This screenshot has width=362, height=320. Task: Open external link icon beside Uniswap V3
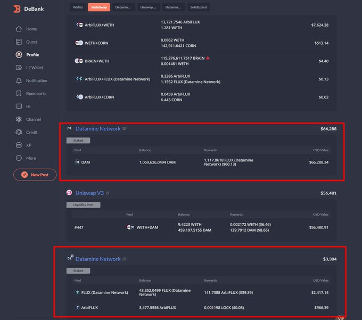[x=108, y=193]
